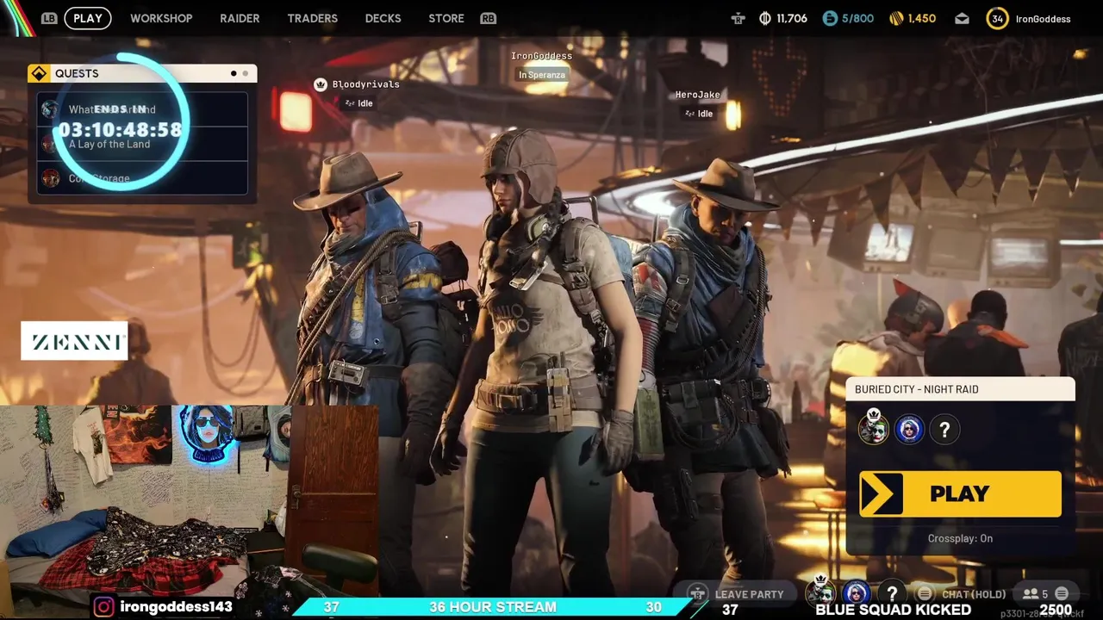Click the crown icon beside Bloodyrivals
This screenshot has height=620, width=1103.
(x=321, y=84)
